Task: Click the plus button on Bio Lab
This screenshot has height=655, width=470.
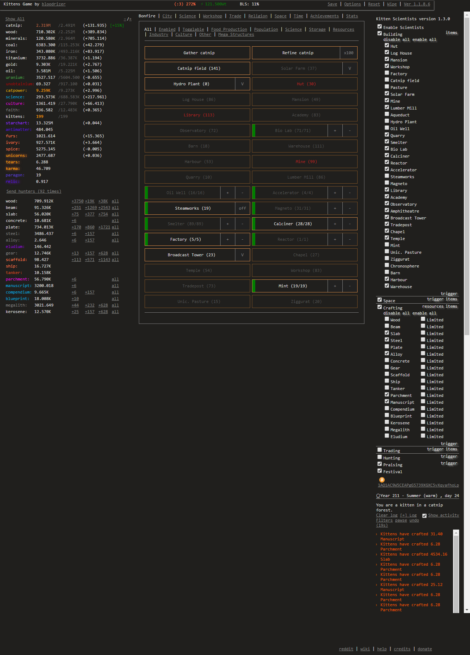Action: pos(335,130)
